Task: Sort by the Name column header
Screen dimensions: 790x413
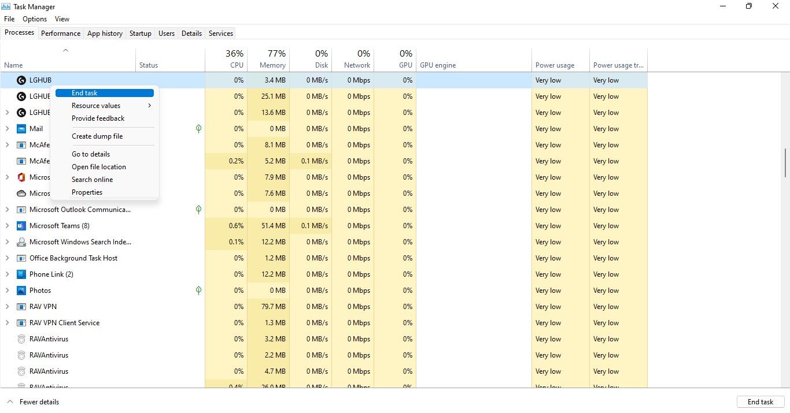Action: (x=68, y=59)
